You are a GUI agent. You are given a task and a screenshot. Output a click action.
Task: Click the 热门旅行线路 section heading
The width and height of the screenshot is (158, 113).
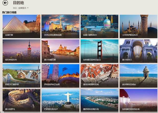[9, 12]
